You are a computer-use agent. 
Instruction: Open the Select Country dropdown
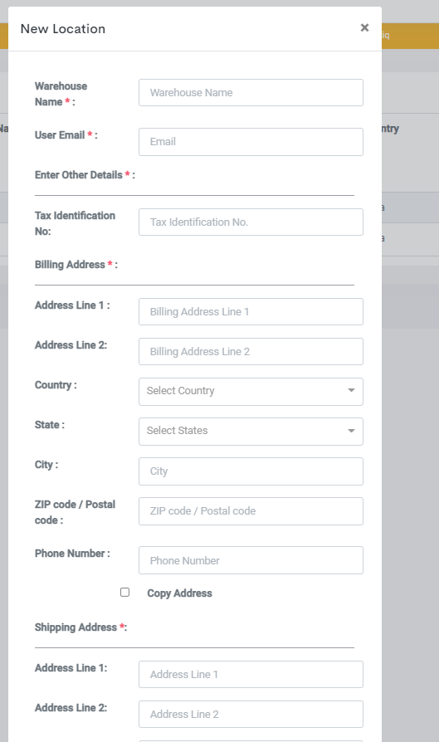[x=251, y=392]
